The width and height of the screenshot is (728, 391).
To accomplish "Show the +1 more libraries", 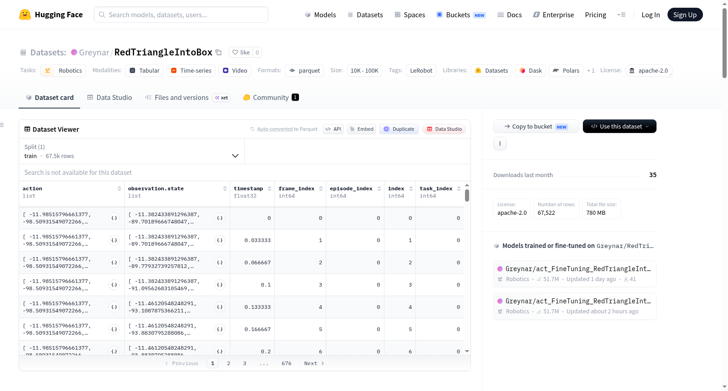I will pos(591,70).
